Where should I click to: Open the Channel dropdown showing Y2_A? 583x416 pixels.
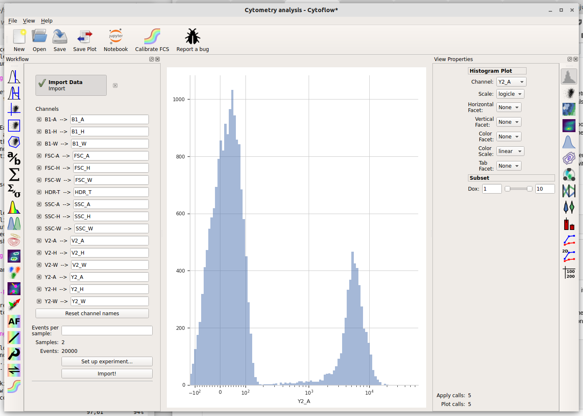click(511, 82)
